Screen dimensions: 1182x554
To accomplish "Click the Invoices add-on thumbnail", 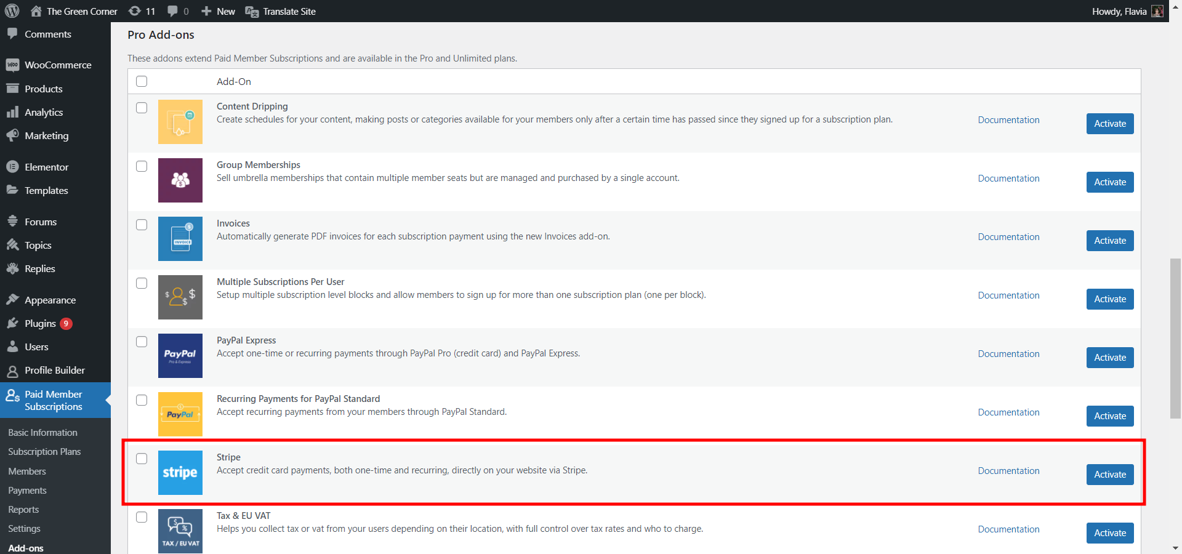I will (x=180, y=239).
